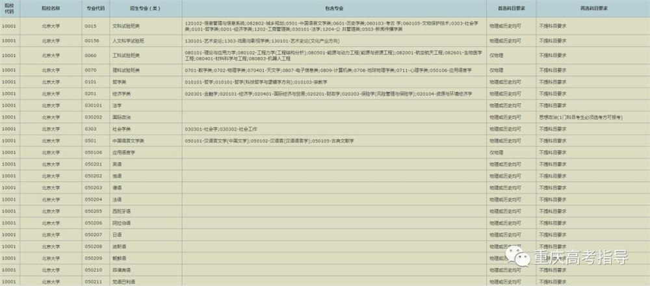Image resolution: width=650 pixels, height=286 pixels.
Task: Click the major name 朝鲜语
Action: click(x=120, y=258)
